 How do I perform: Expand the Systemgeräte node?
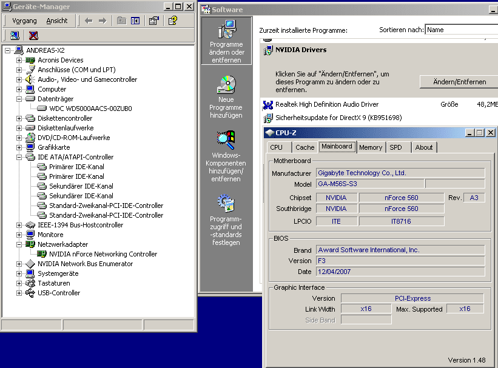19,273
